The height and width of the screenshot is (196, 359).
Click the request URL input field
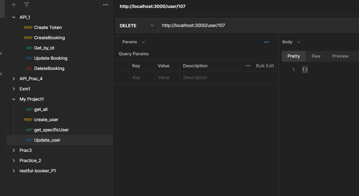[x=258, y=25]
